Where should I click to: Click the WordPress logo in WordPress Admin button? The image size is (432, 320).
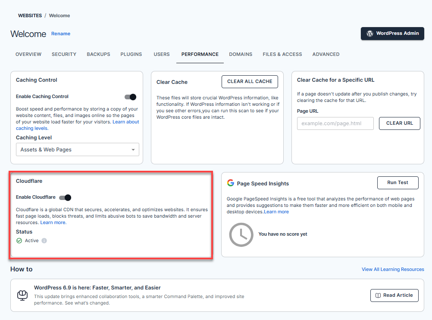(x=369, y=34)
